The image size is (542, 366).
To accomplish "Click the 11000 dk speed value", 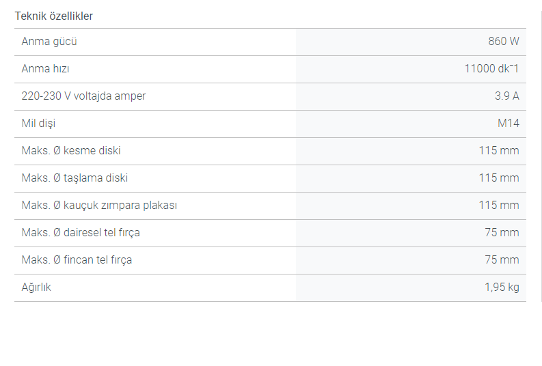I will 491,69.
